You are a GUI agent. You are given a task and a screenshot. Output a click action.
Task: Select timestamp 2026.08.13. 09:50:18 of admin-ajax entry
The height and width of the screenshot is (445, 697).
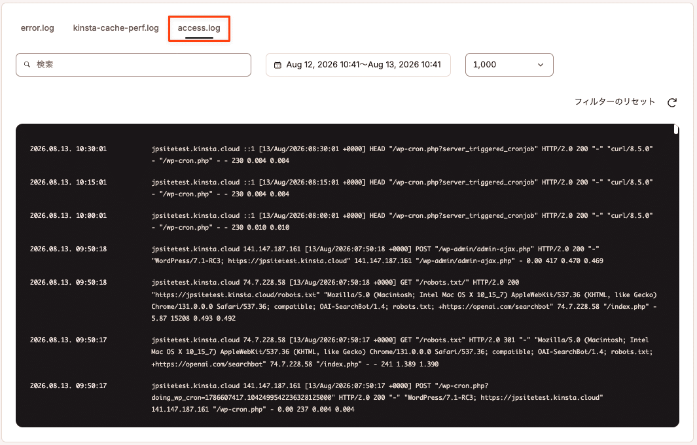click(69, 249)
